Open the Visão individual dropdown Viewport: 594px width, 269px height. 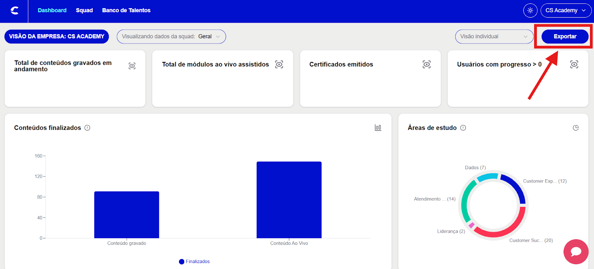pos(494,36)
